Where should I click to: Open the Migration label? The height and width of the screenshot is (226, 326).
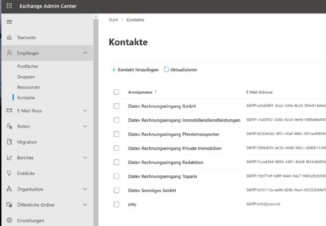27,142
